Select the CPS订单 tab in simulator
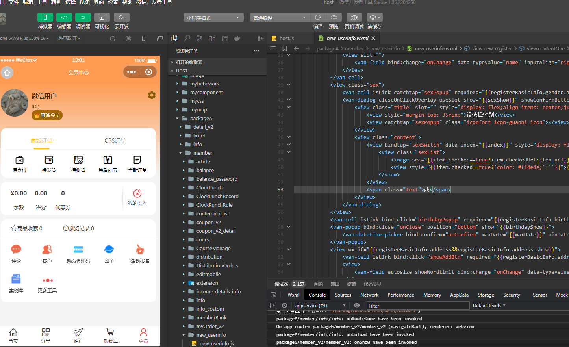Screen dimensions: 569x347 (115, 141)
